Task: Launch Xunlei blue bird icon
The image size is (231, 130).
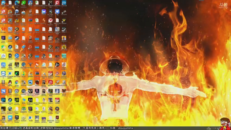Action: [57, 12]
